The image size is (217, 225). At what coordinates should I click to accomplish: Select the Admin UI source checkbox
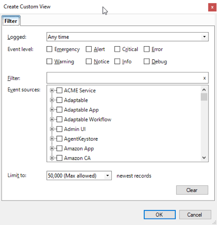click(59, 129)
